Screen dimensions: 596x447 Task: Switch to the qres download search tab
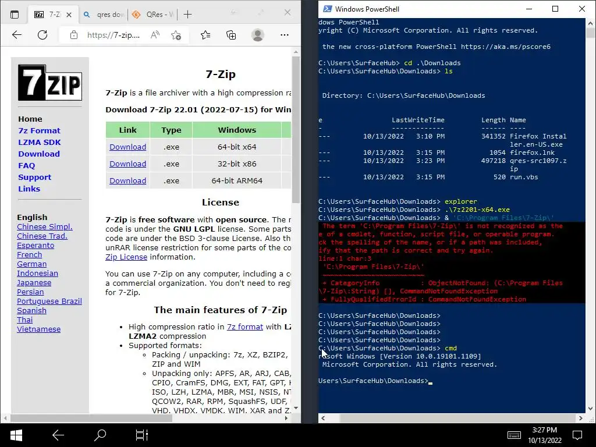104,15
